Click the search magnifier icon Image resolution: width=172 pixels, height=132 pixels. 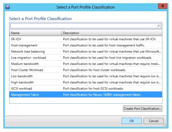[x=159, y=26]
